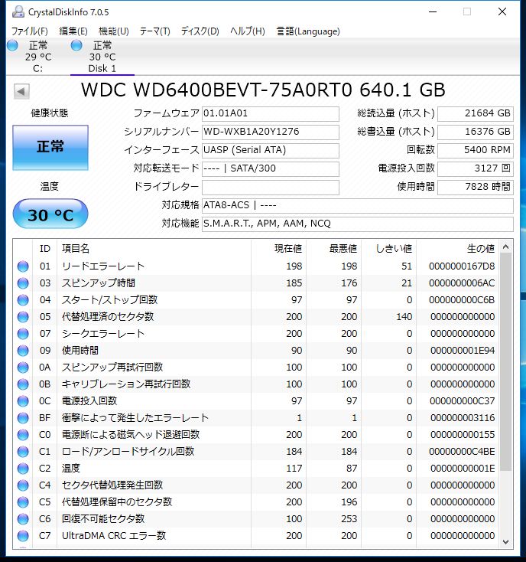Click status orb for ID 05 row
This screenshot has width=526, height=562.
[23, 317]
